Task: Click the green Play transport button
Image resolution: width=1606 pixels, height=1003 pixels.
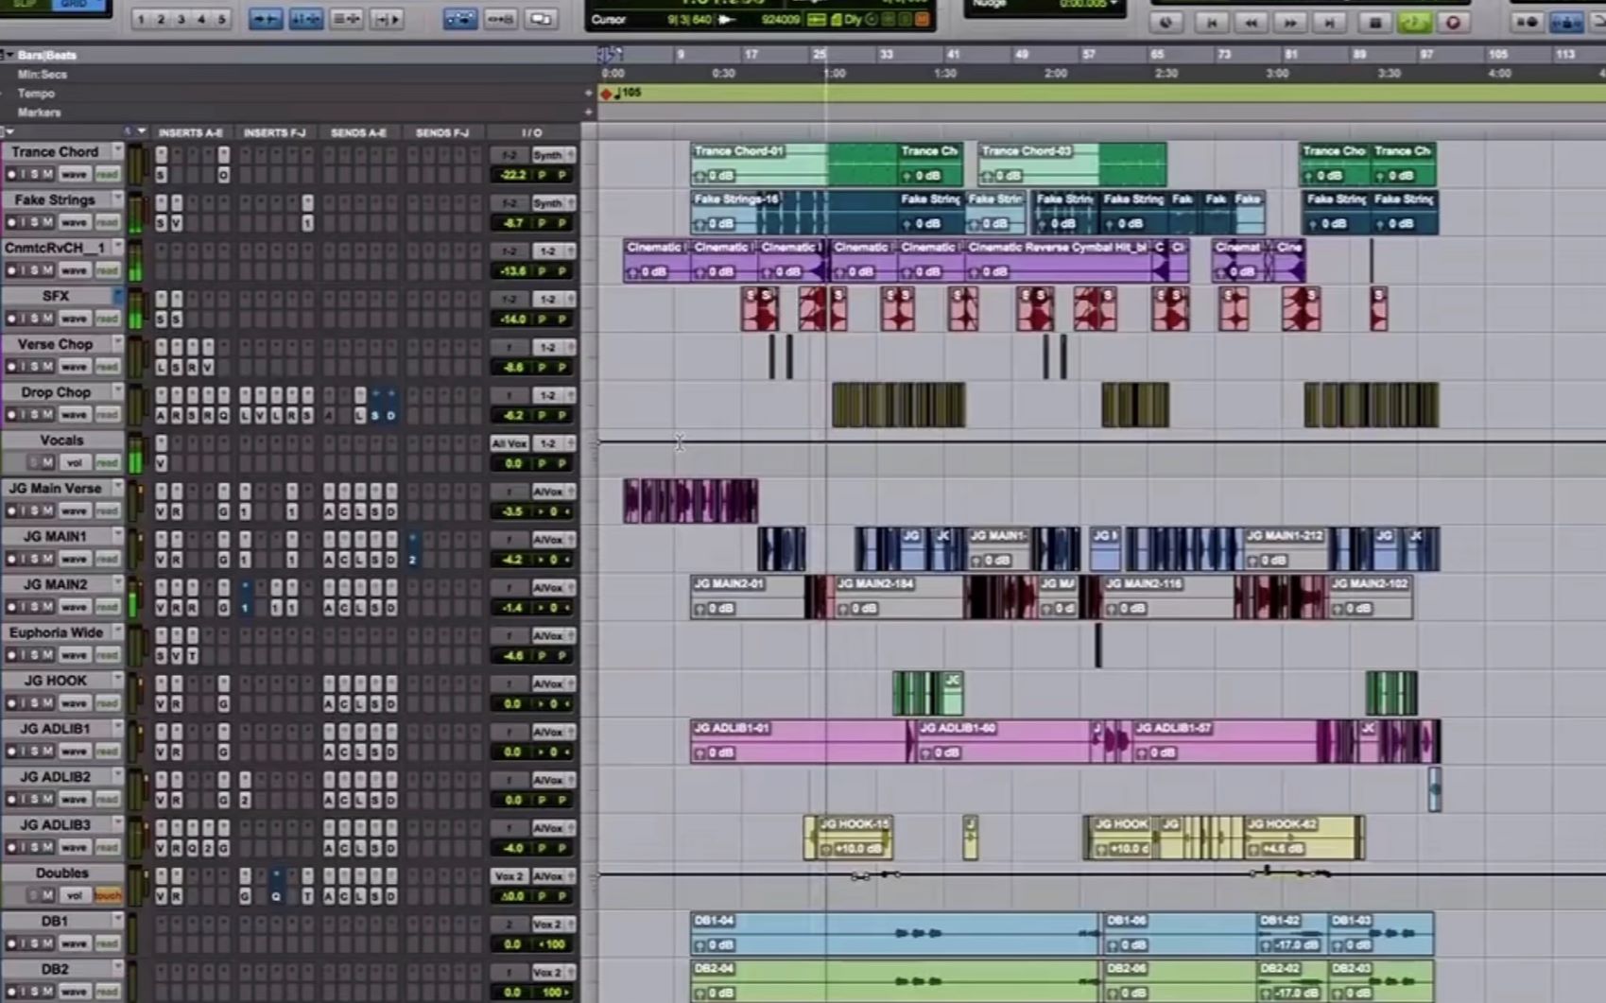Action: coord(1414,22)
